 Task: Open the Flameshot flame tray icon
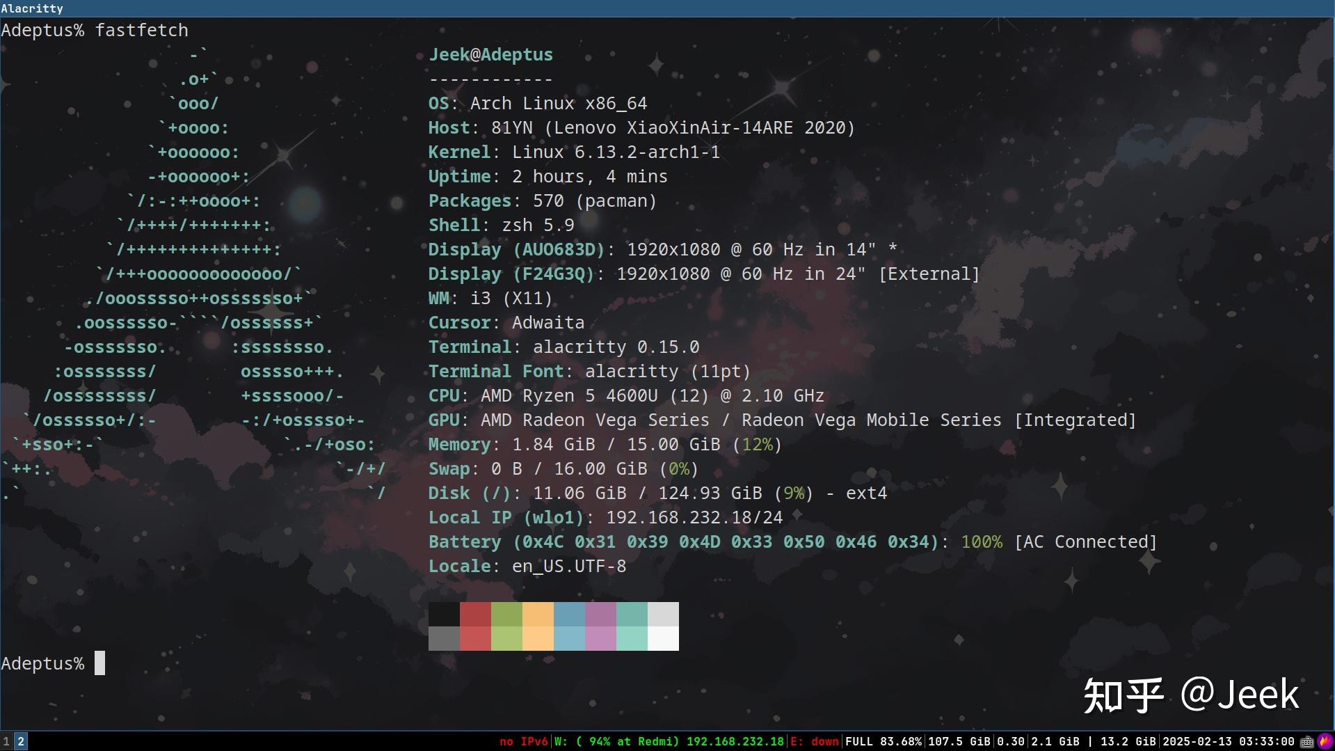click(1326, 741)
